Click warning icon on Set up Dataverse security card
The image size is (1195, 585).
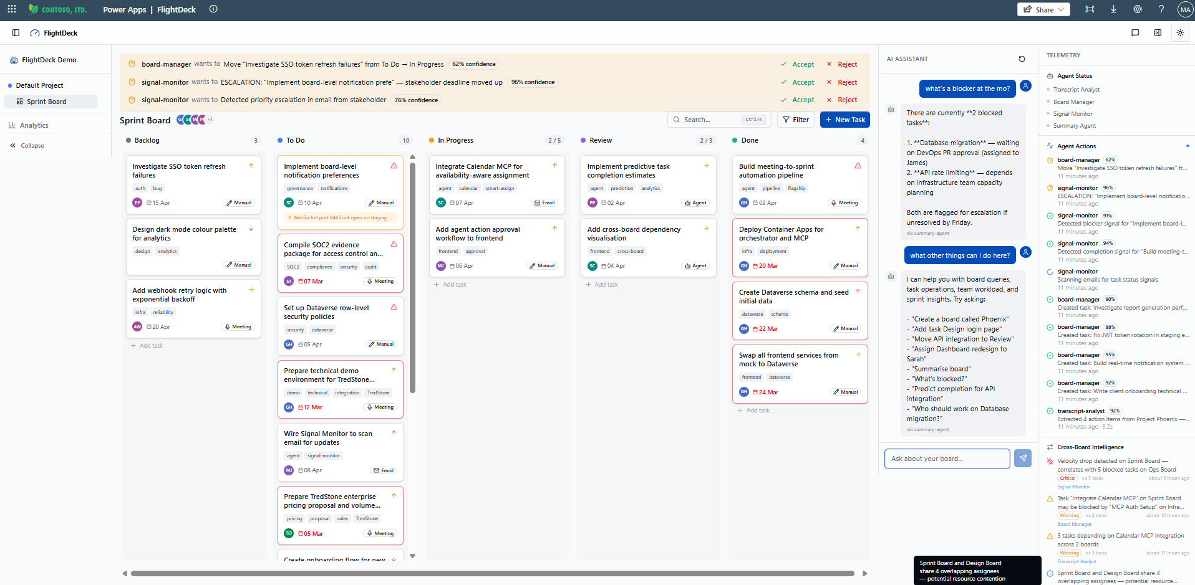(x=394, y=307)
